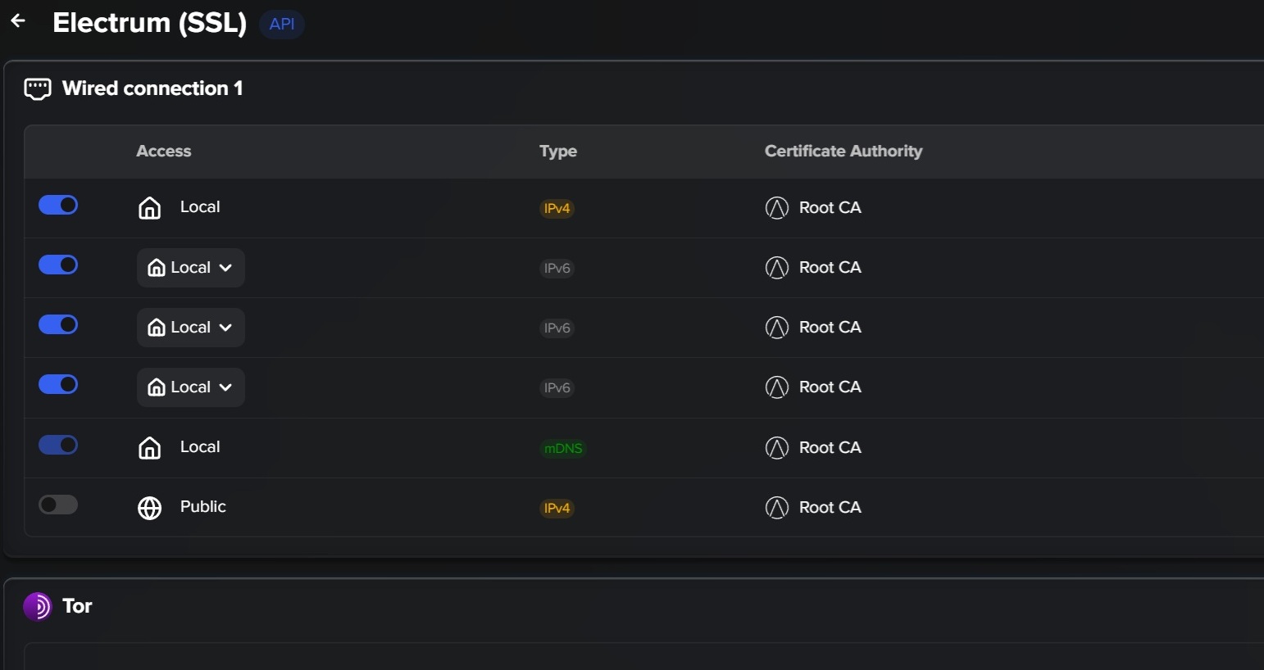Viewport: 1264px width, 670px height.
Task: Click the Public access label
Action: pos(203,507)
